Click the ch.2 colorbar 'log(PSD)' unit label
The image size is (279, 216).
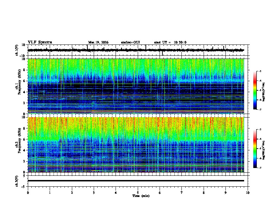(264, 150)
